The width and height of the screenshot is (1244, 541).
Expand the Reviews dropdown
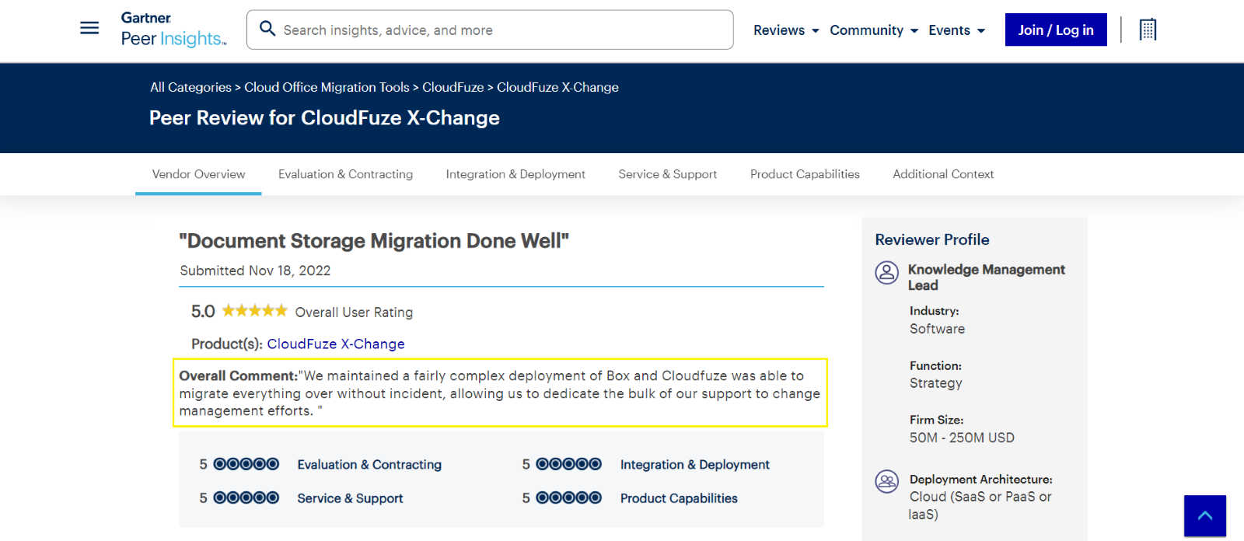tap(785, 30)
